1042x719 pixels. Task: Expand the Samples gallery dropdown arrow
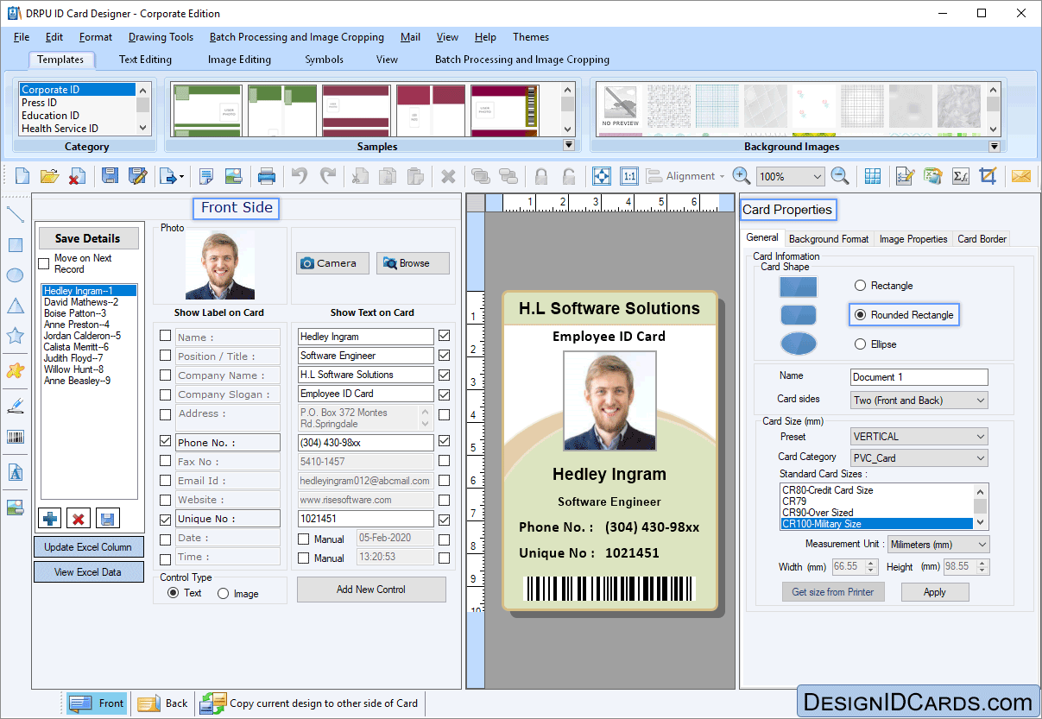568,146
